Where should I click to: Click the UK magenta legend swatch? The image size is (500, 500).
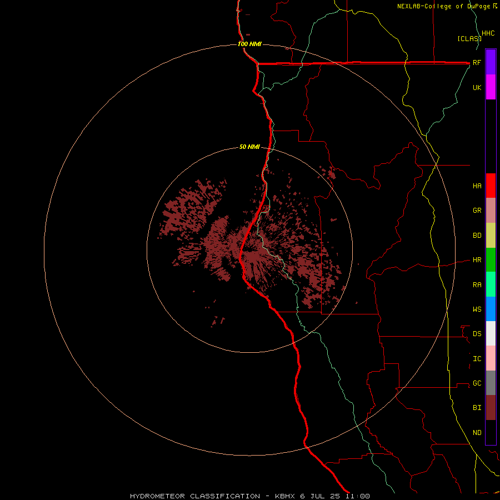491,87
